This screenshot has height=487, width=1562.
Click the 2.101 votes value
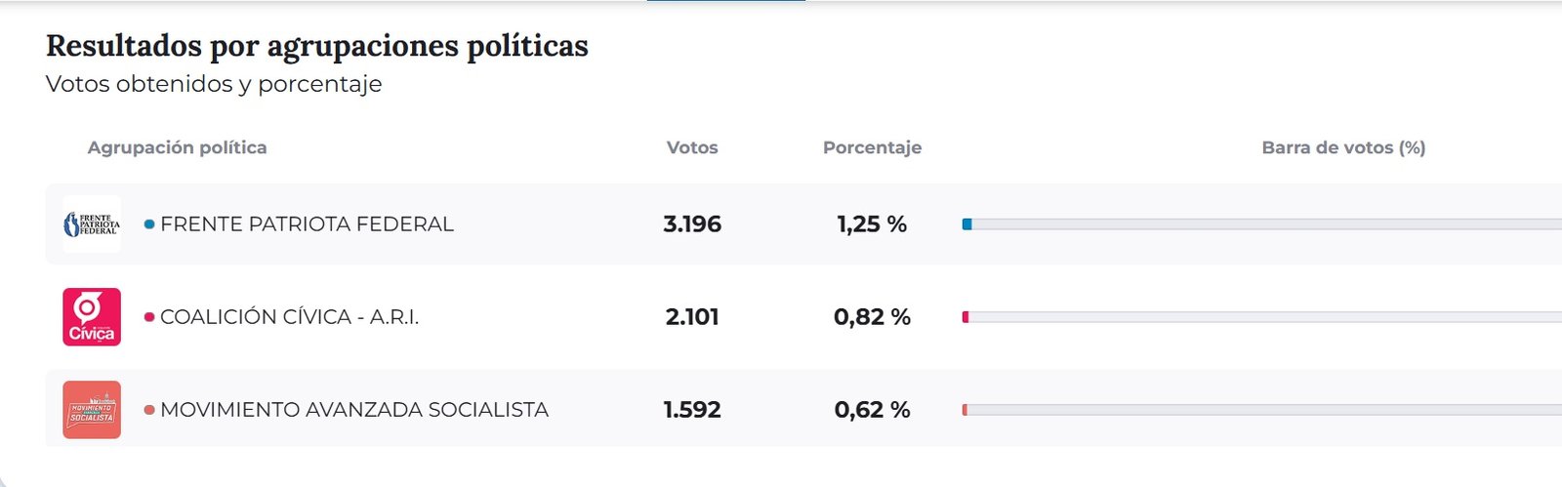coord(692,317)
